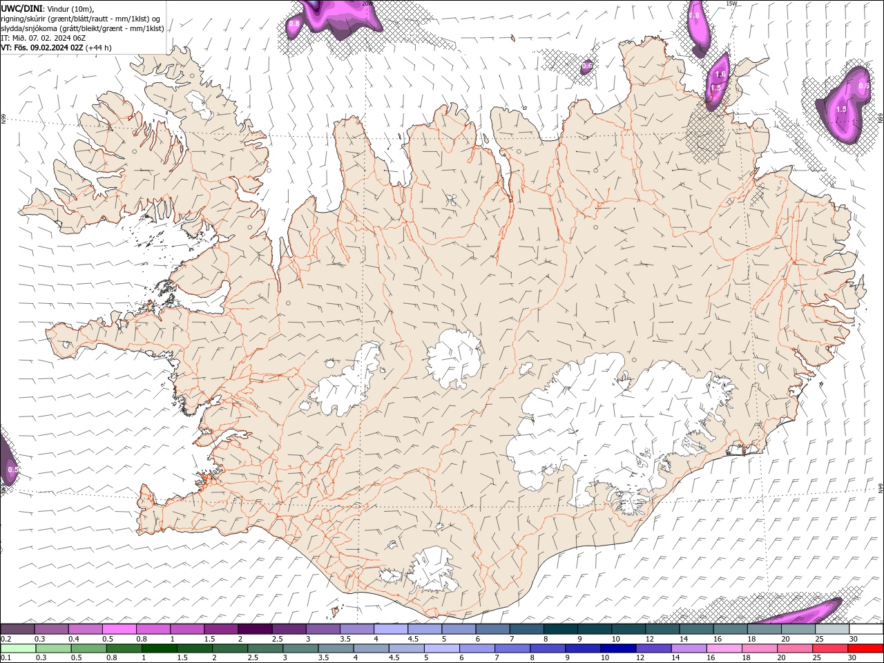
Task: Click the 1.6 snowfall value label
Action: click(x=720, y=75)
